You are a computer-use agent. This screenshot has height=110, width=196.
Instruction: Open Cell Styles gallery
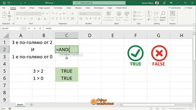[x=126, y=16]
